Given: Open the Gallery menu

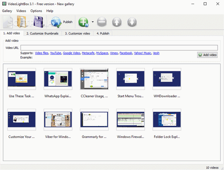Looking at the screenshot, I should (x=7, y=11).
